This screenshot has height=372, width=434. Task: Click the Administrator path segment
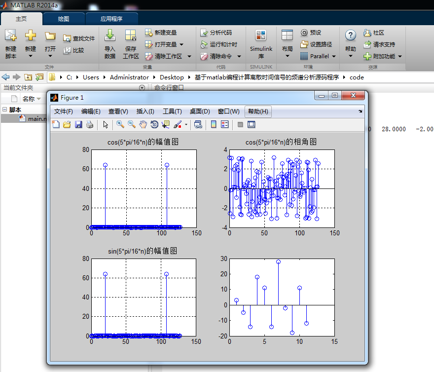[x=129, y=77]
